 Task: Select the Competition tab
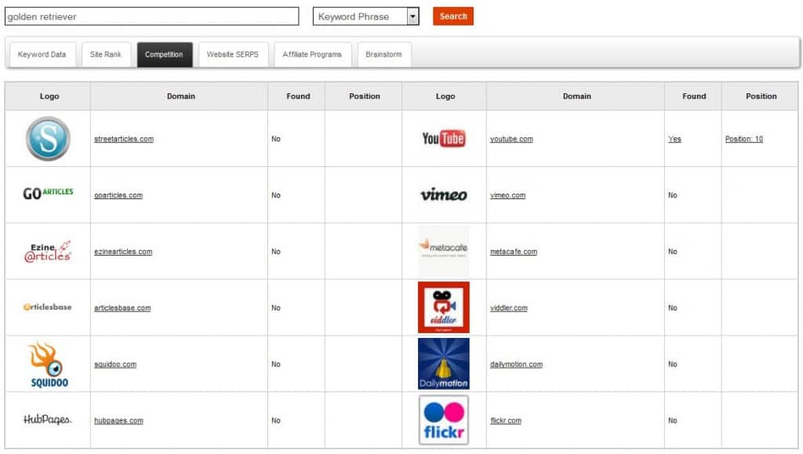coord(164,54)
